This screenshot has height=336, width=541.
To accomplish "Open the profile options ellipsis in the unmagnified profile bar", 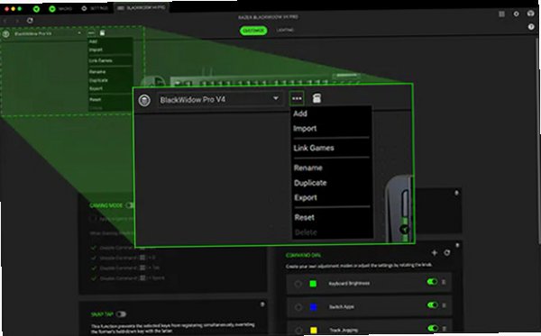I will click(91, 33).
